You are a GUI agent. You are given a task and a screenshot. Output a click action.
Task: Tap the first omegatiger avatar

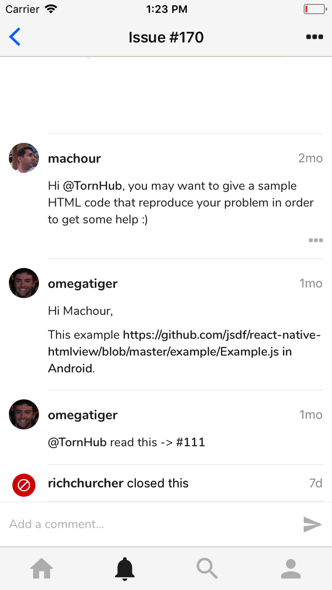[x=24, y=283]
